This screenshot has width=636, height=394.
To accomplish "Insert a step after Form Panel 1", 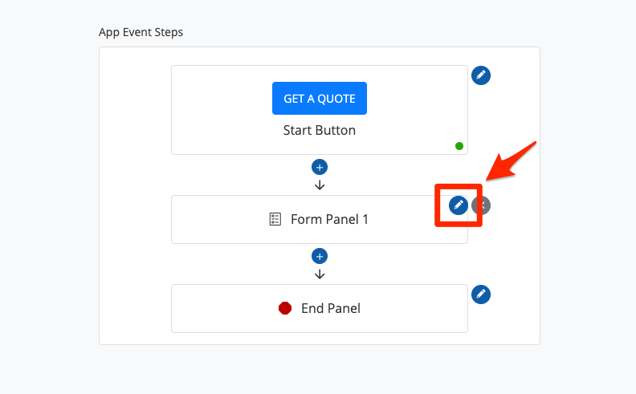I will (x=320, y=257).
